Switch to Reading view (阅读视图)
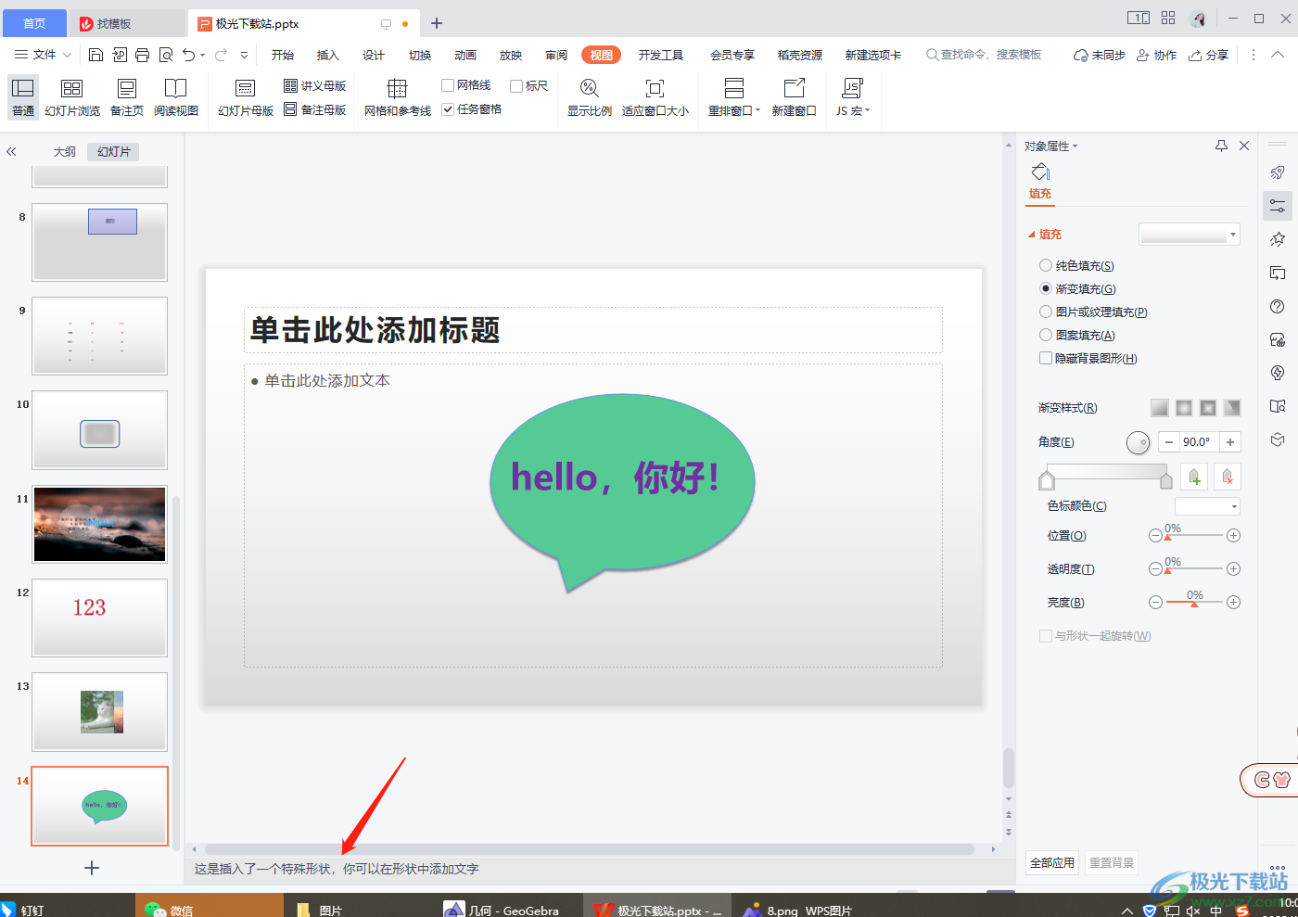 (x=176, y=97)
